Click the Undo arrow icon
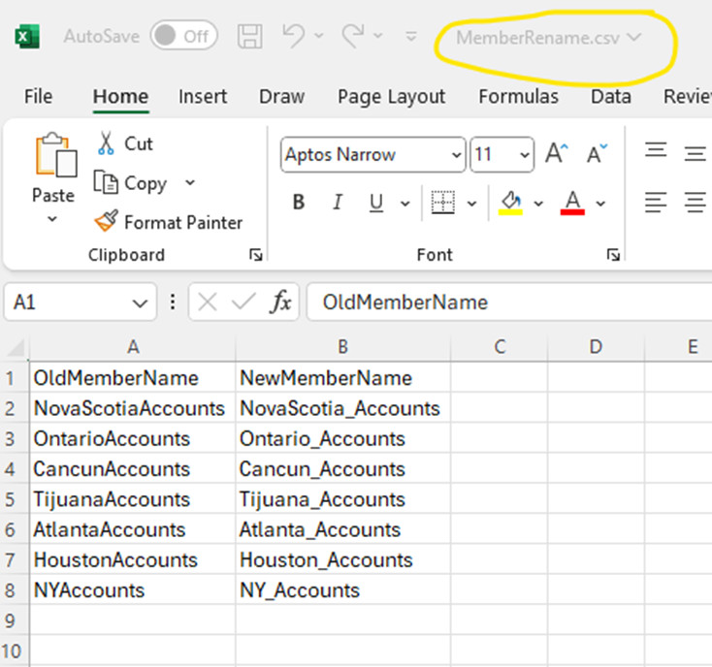The height and width of the screenshot is (667, 712). (294, 36)
